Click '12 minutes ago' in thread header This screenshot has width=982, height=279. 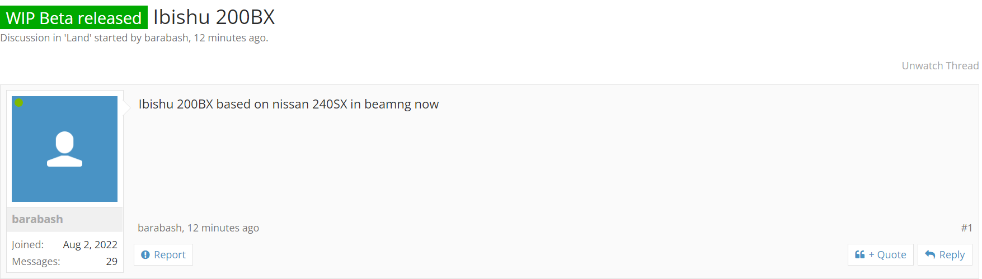[229, 37]
